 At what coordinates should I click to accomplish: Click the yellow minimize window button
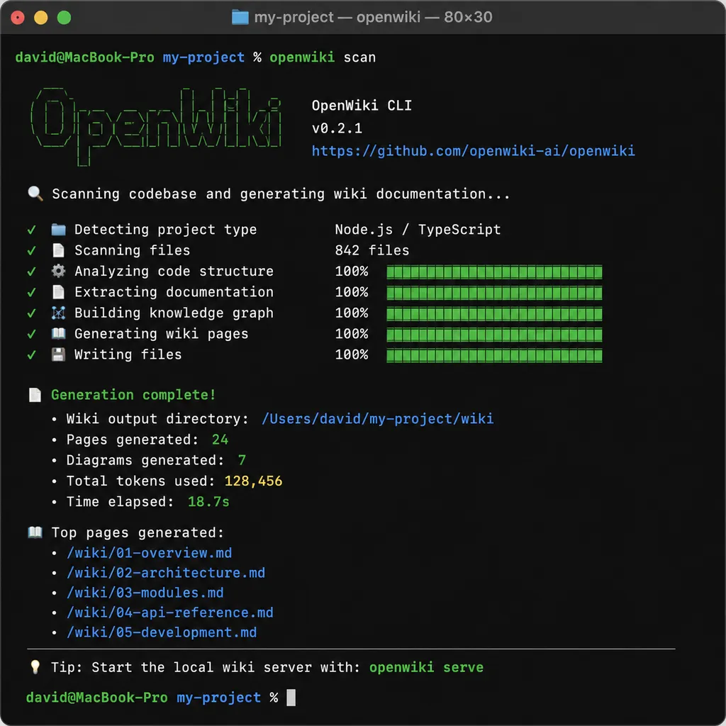40,18
